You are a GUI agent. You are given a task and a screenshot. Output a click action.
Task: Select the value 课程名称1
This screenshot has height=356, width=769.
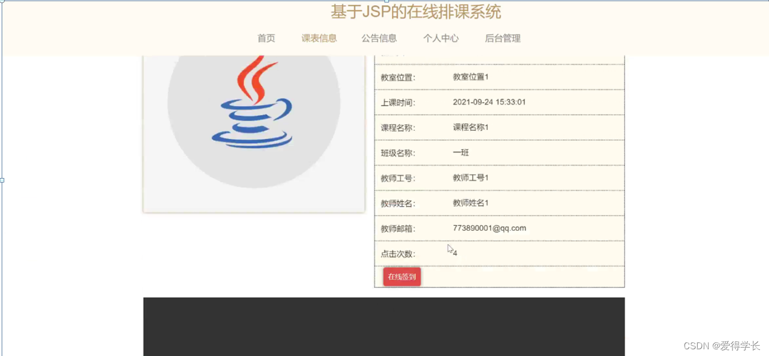[471, 127]
